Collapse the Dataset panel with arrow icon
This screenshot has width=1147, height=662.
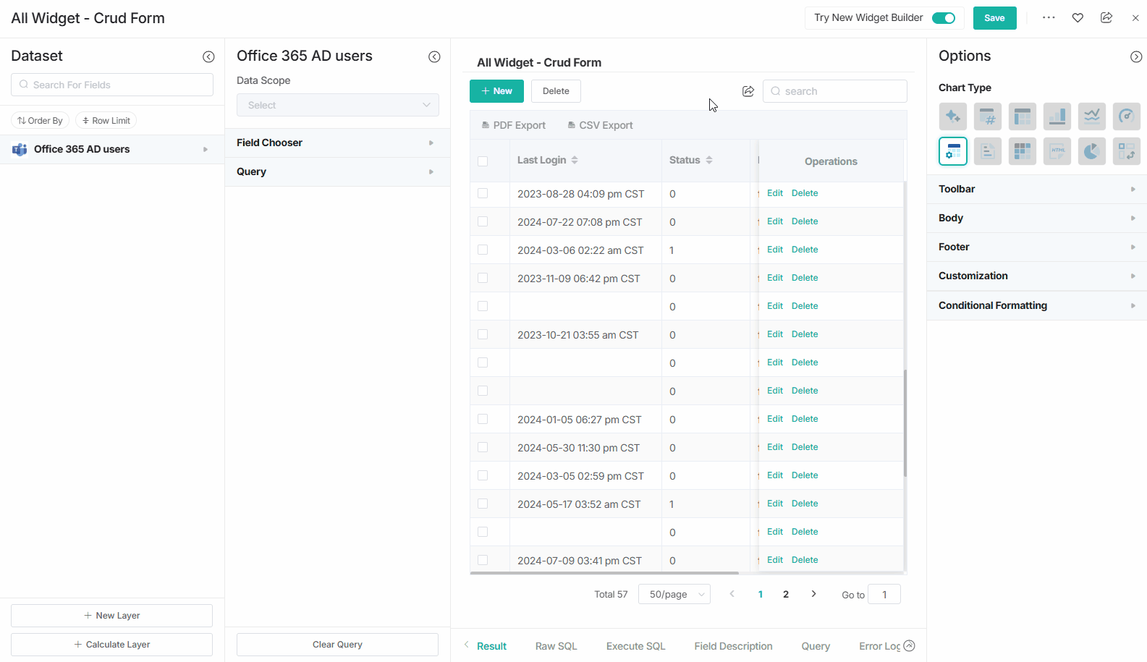[x=208, y=56]
